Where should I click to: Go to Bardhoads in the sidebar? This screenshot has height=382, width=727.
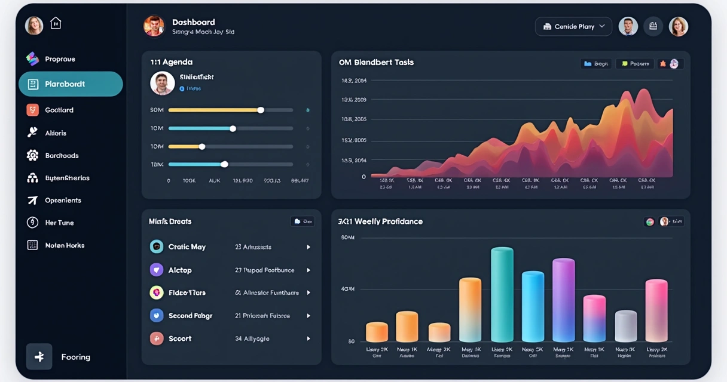pos(62,155)
